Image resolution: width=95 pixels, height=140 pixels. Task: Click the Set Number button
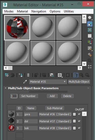29,96
